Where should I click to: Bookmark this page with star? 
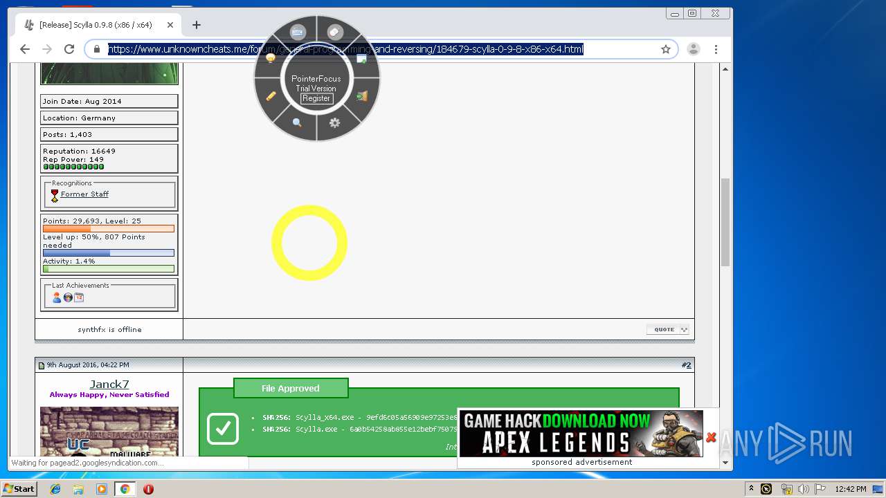666,49
